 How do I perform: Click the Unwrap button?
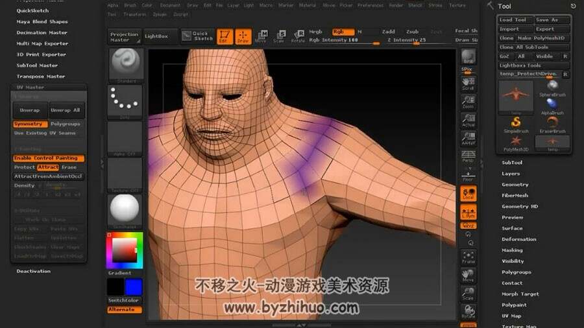coord(30,110)
